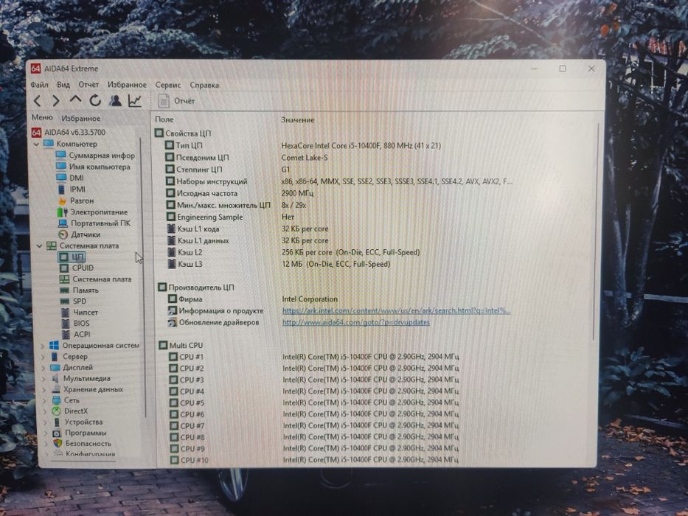Image resolution: width=688 pixels, height=516 pixels.
Task: Open the graph chart toolbar icon
Action: tap(135, 100)
